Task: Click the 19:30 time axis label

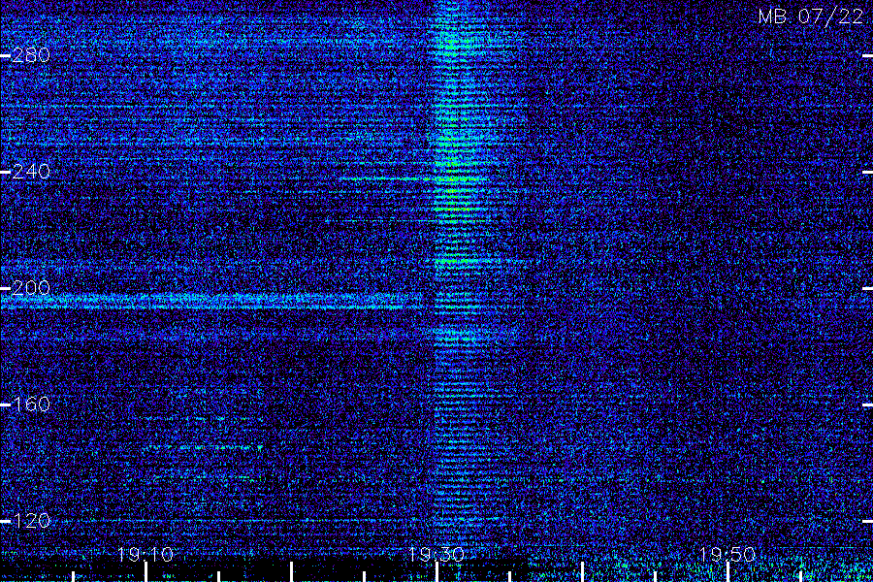Action: (x=436, y=555)
